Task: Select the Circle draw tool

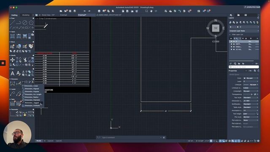Action: 25,22
